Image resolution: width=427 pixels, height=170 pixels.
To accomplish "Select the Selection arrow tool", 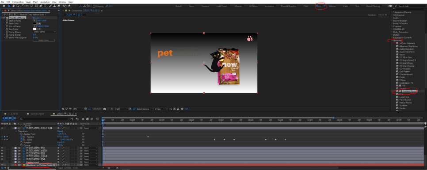I will tap(9, 6).
